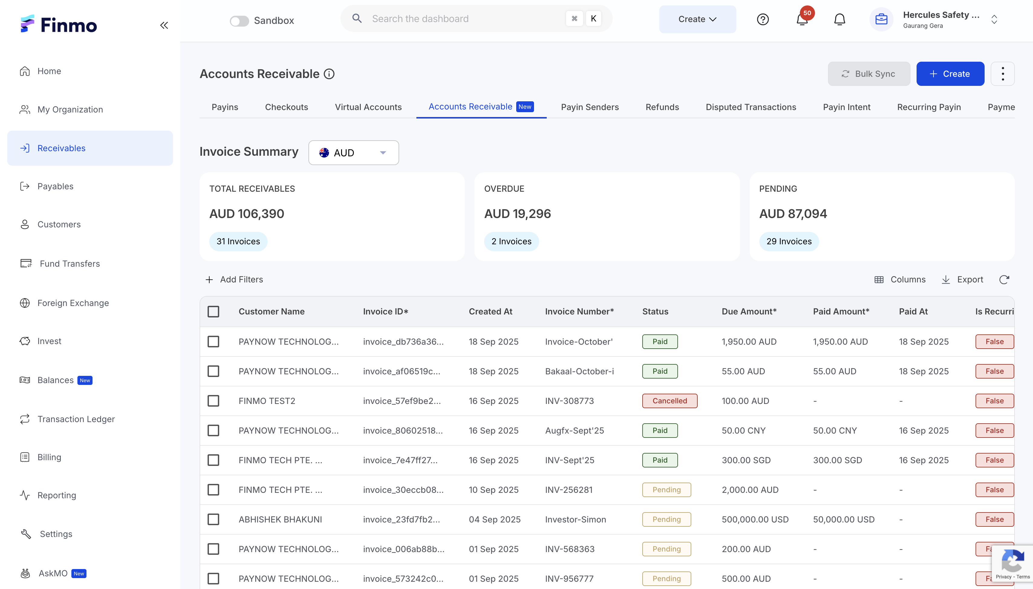Check the select-all header checkbox

coord(213,311)
